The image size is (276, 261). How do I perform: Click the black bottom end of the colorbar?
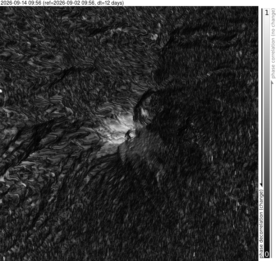(267, 256)
